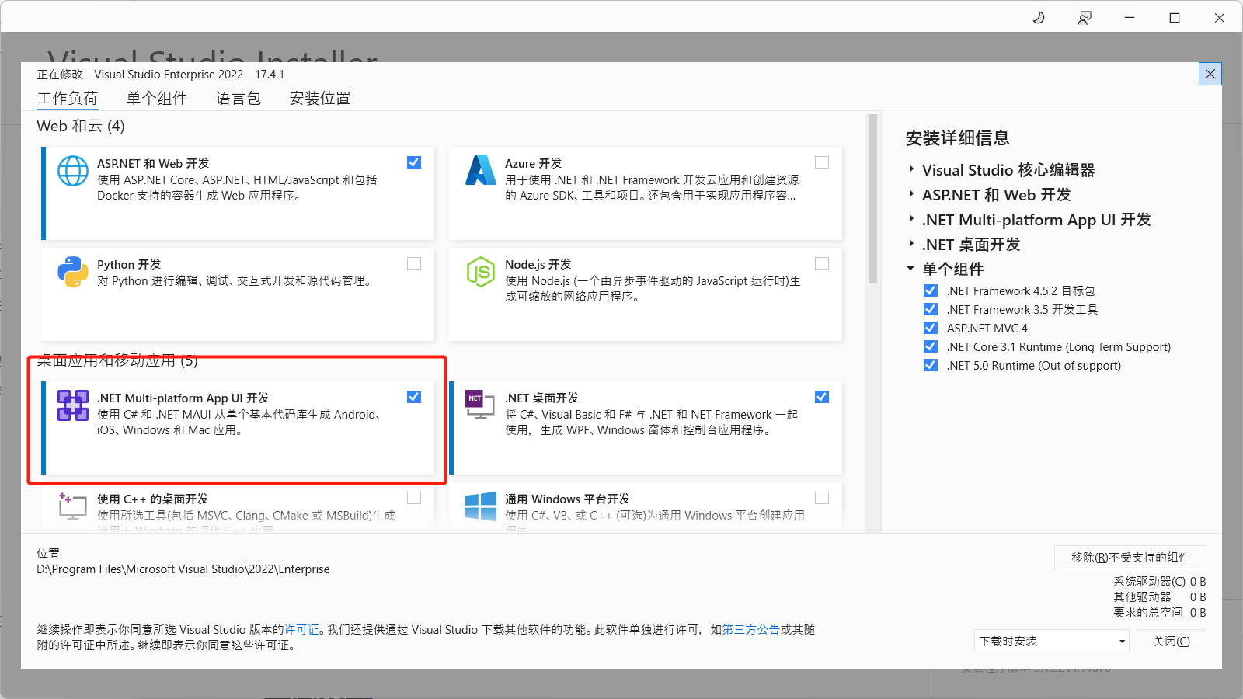The width and height of the screenshot is (1243, 699).
Task: Open the feedback icon in title bar
Action: click(1085, 17)
